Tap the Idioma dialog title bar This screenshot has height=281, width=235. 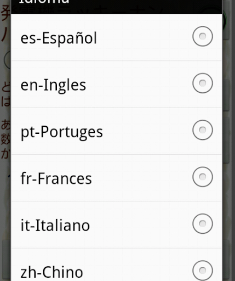coord(117,7)
